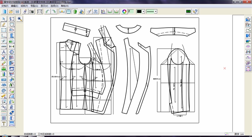252x137 pixels.
Task: Click the help pointer question icon
Action: pyautogui.click(x=195, y=11)
